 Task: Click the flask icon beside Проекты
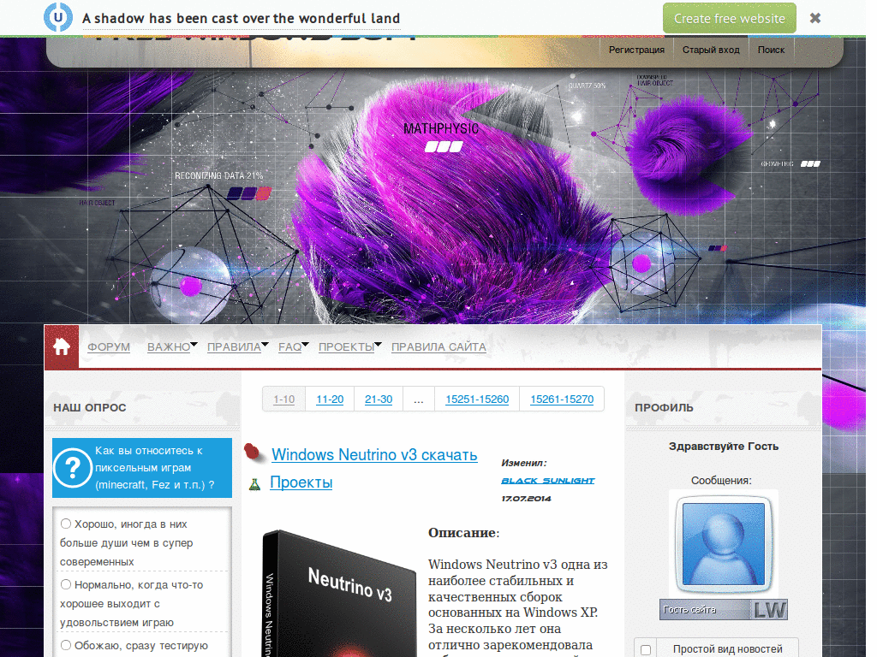[254, 484]
